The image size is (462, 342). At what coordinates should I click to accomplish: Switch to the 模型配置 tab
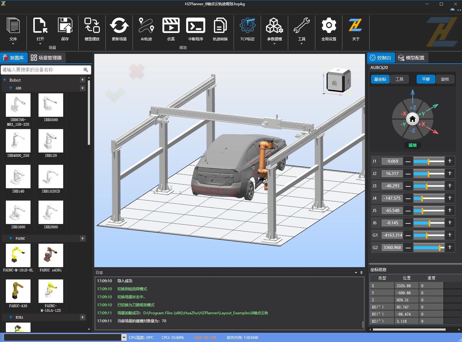pos(411,58)
